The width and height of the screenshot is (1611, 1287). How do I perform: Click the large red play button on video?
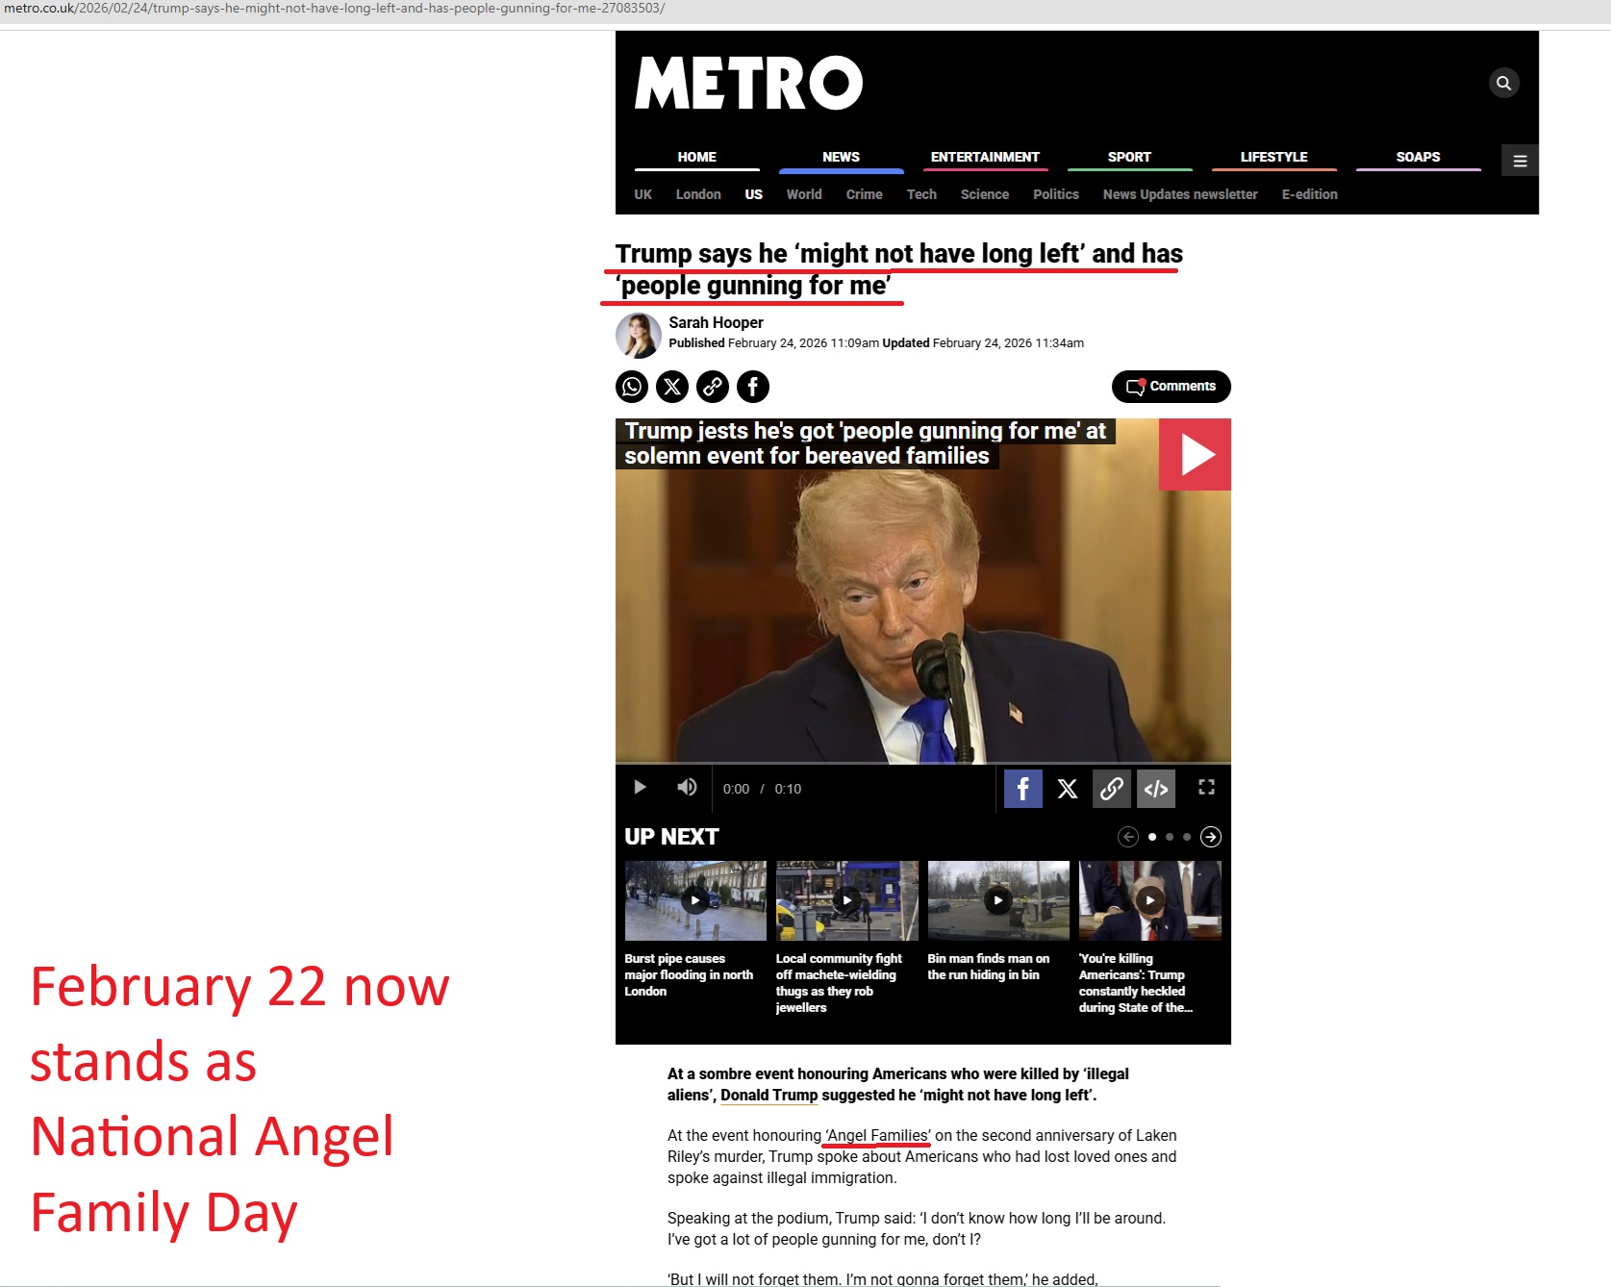coord(1195,455)
